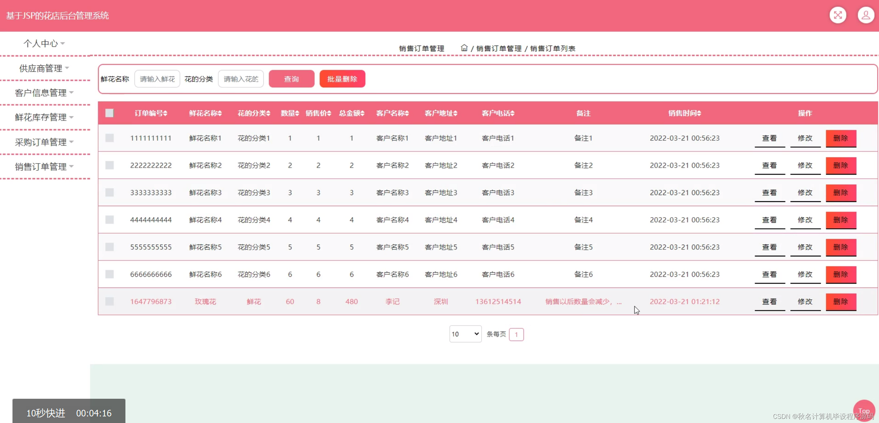Image resolution: width=879 pixels, height=423 pixels.
Task: Open the 10 per-page dropdown
Action: coord(465,334)
